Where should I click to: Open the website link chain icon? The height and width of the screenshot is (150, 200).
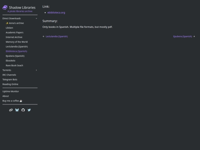(x=11, y=110)
